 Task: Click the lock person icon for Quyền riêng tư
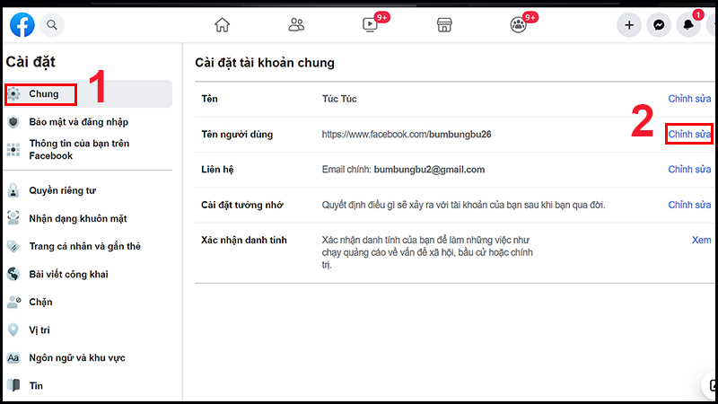coord(13,190)
